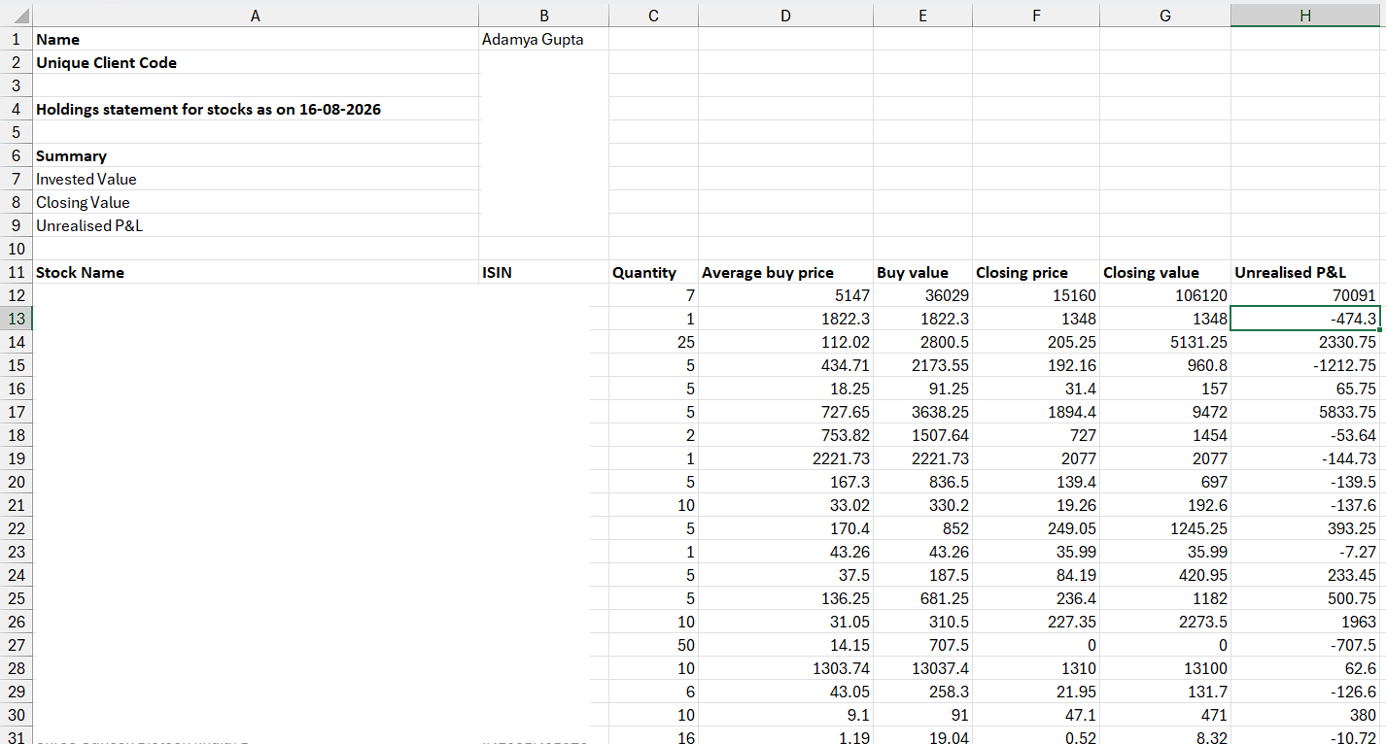Screen dimensions: 1386x744
Task: Click the Unique Client Code cell
Action: (256, 63)
